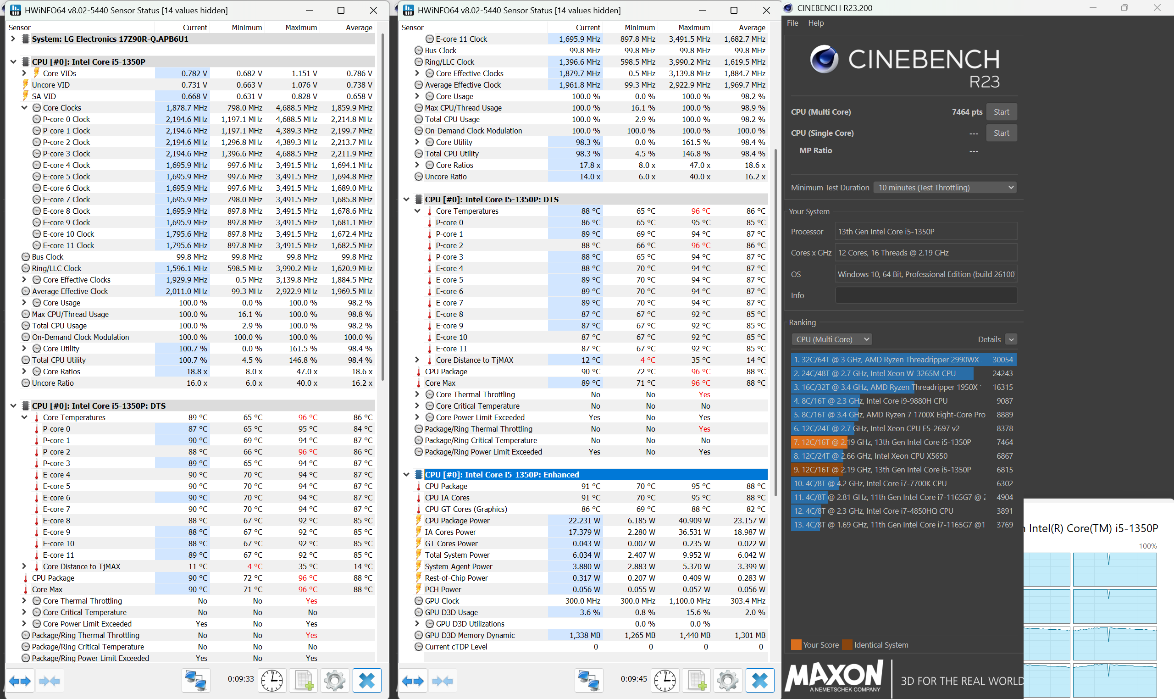Click expand-columns arrows icon in right HWiNFO window

tap(413, 681)
